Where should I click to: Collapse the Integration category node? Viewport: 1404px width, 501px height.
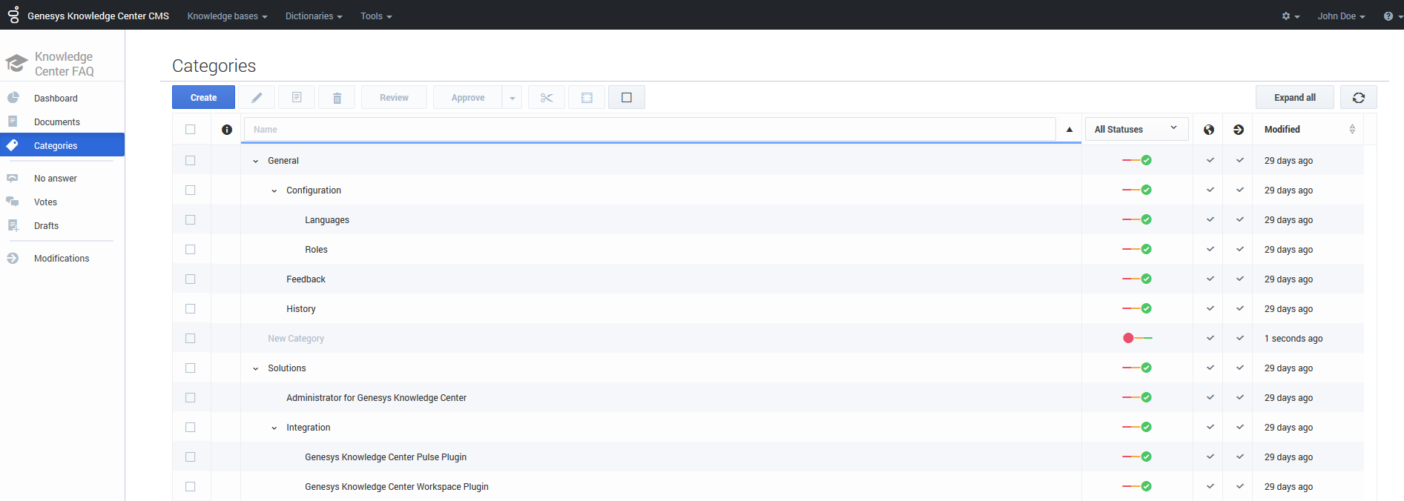coord(274,428)
